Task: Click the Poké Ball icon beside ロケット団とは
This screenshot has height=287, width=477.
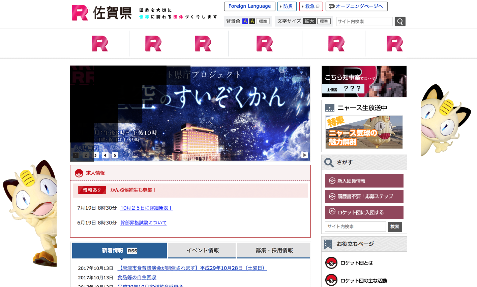Action: 331,263
